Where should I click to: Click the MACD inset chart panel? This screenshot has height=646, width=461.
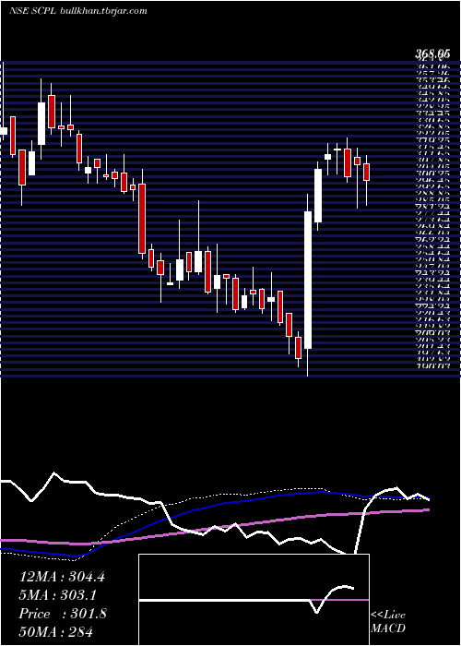pyautogui.click(x=254, y=600)
